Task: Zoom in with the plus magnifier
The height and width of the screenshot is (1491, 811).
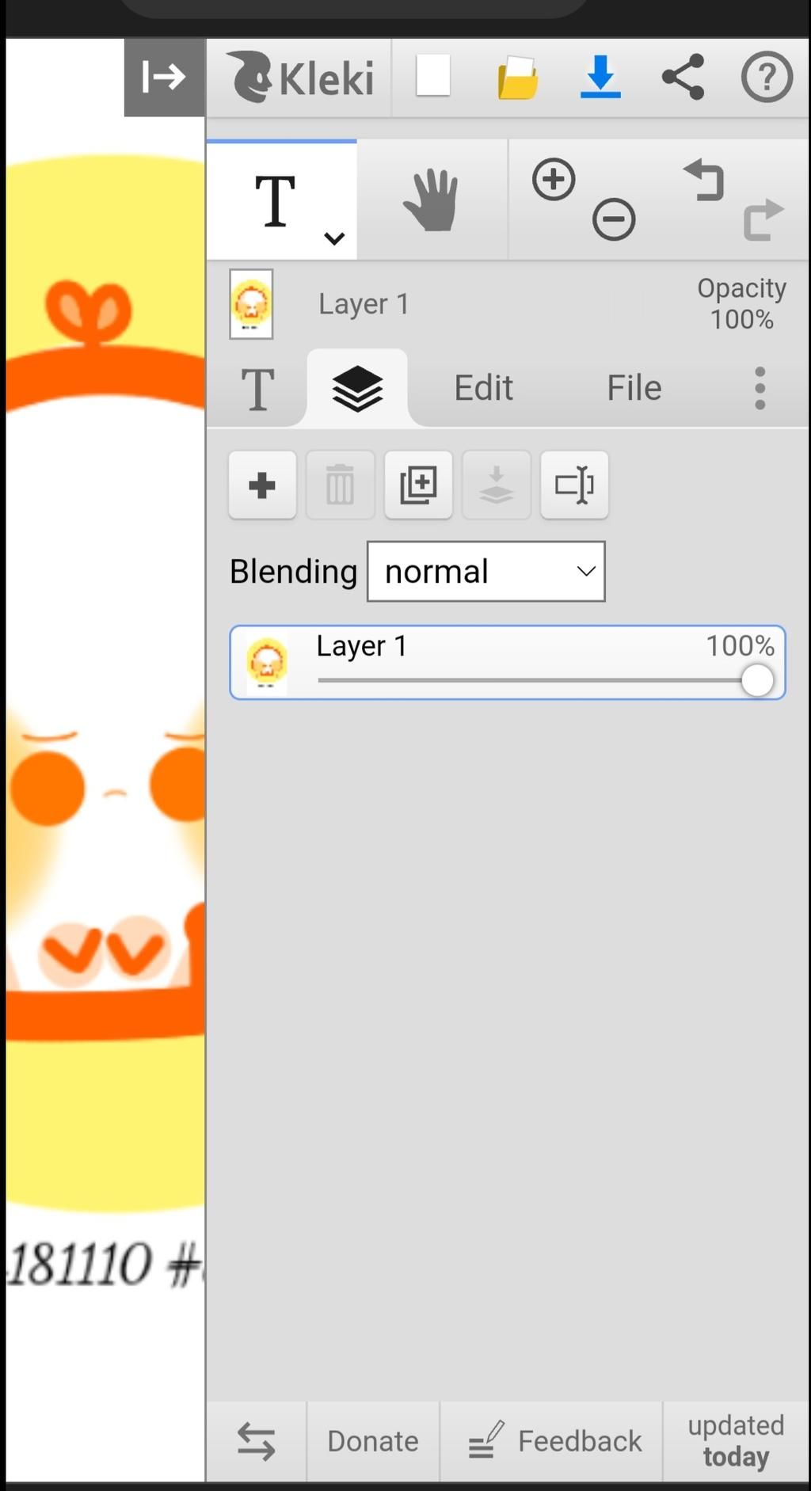Action: 554,179
